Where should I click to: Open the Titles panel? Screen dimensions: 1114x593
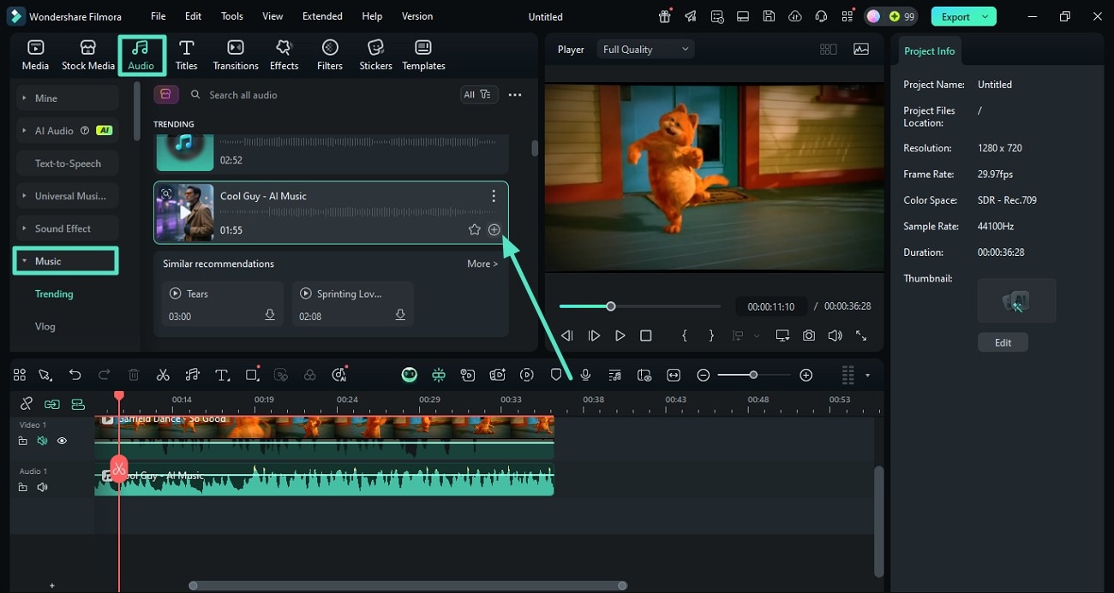point(186,55)
